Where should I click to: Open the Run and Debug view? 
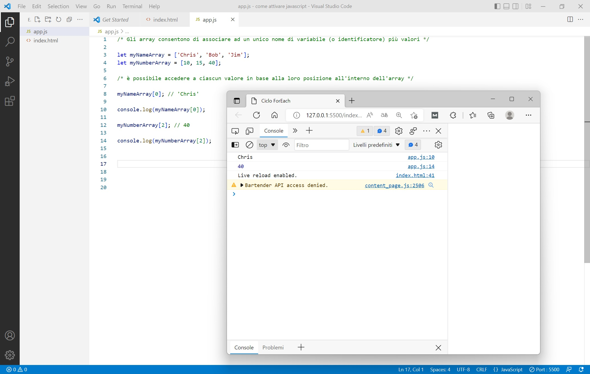point(10,81)
